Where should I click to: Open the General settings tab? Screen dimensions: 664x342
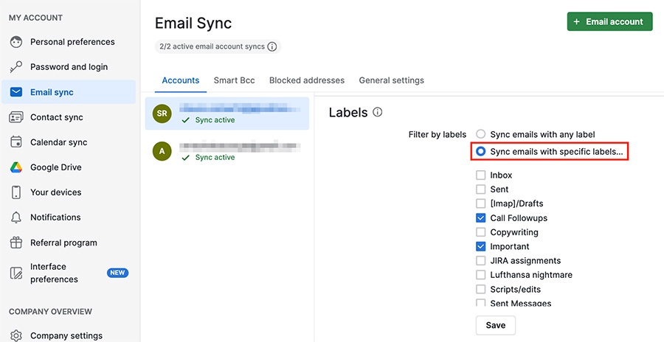tap(391, 80)
